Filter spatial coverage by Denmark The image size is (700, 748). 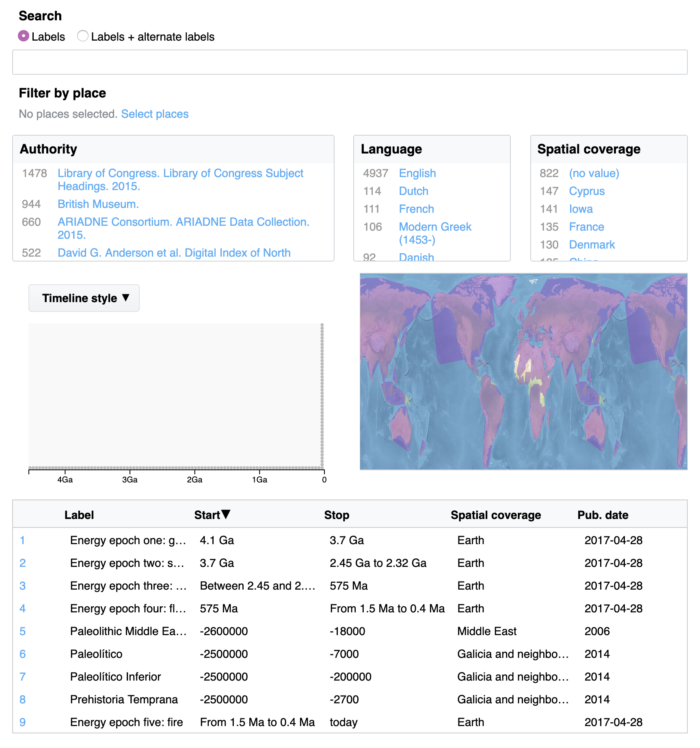click(592, 245)
